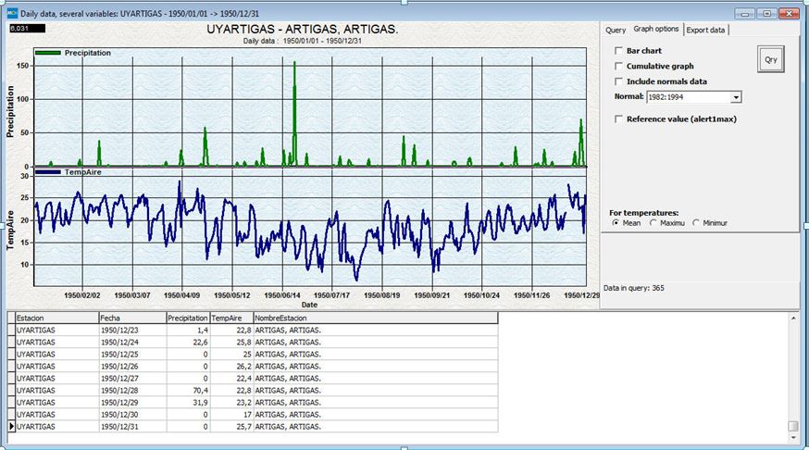Click the green Precipitation legend swatch
The image size is (809, 450).
tap(48, 53)
